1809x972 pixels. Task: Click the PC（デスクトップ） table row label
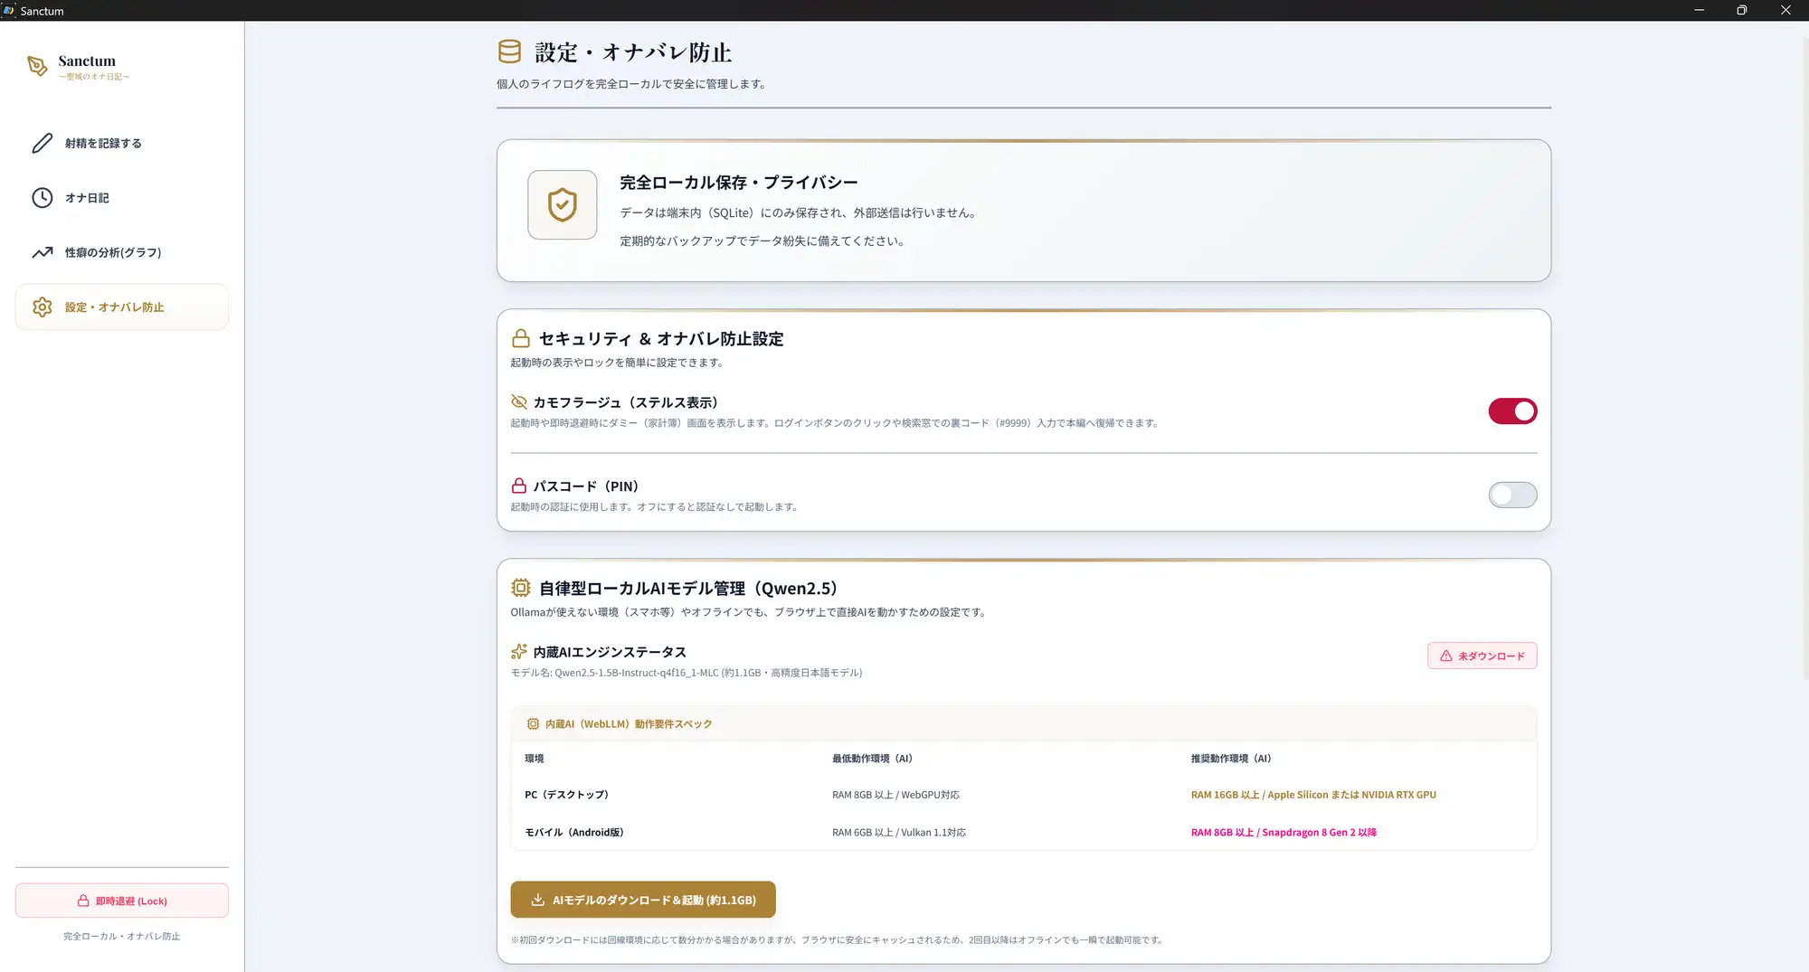coord(566,795)
